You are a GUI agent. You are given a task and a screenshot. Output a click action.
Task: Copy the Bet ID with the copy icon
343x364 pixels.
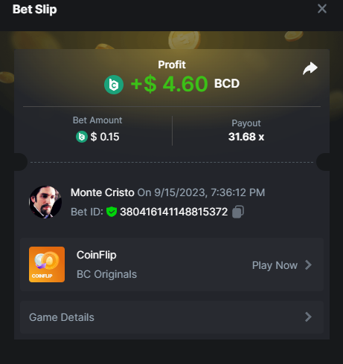click(x=238, y=212)
